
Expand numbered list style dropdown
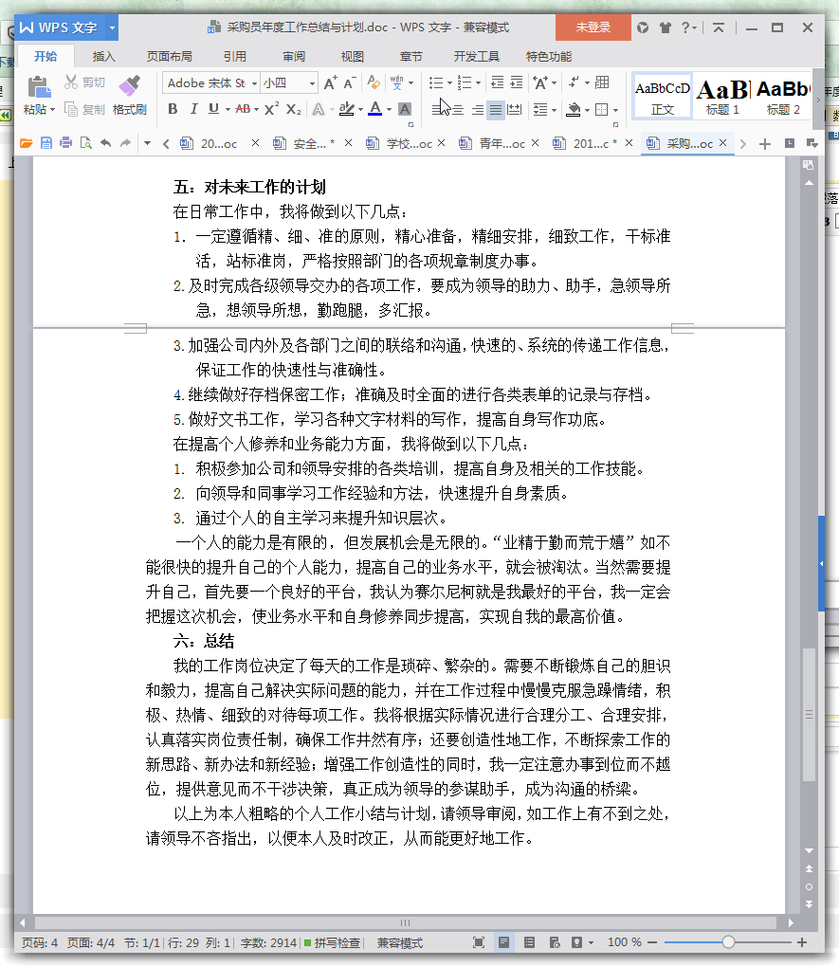[478, 82]
